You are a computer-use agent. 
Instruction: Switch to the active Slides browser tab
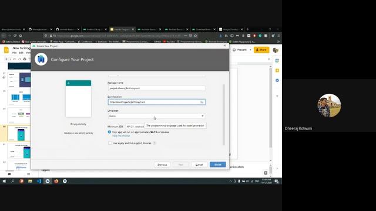[122, 29]
